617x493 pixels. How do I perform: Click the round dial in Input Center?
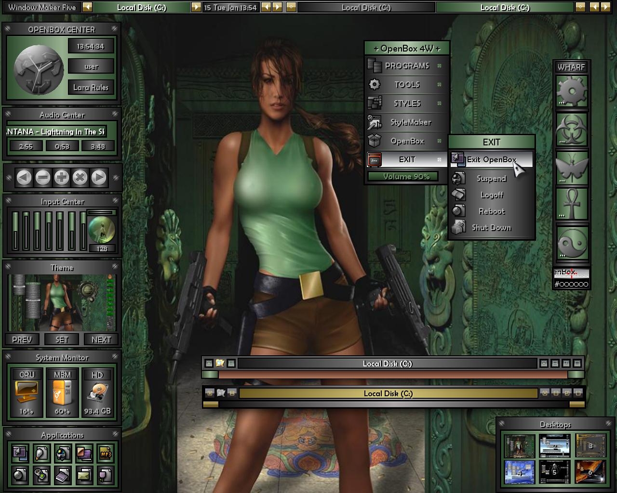102,230
